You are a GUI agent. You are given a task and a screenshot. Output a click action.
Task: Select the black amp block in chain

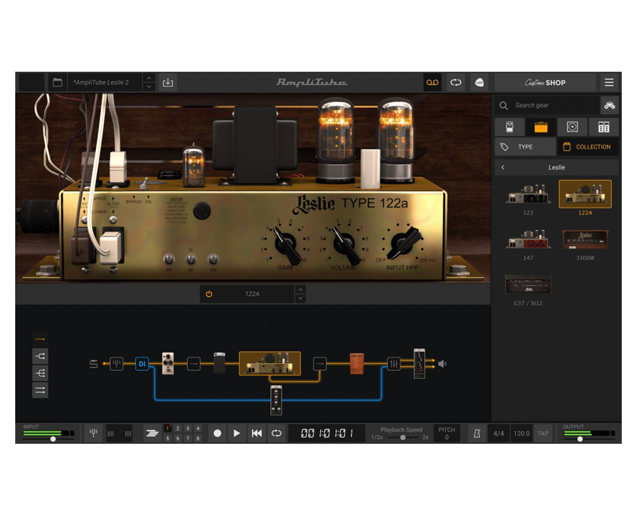(219, 363)
